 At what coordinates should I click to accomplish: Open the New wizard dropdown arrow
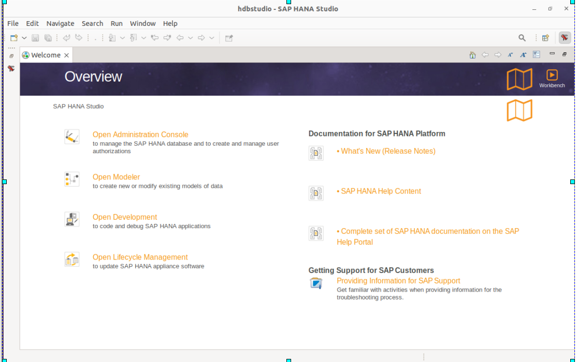coord(24,38)
